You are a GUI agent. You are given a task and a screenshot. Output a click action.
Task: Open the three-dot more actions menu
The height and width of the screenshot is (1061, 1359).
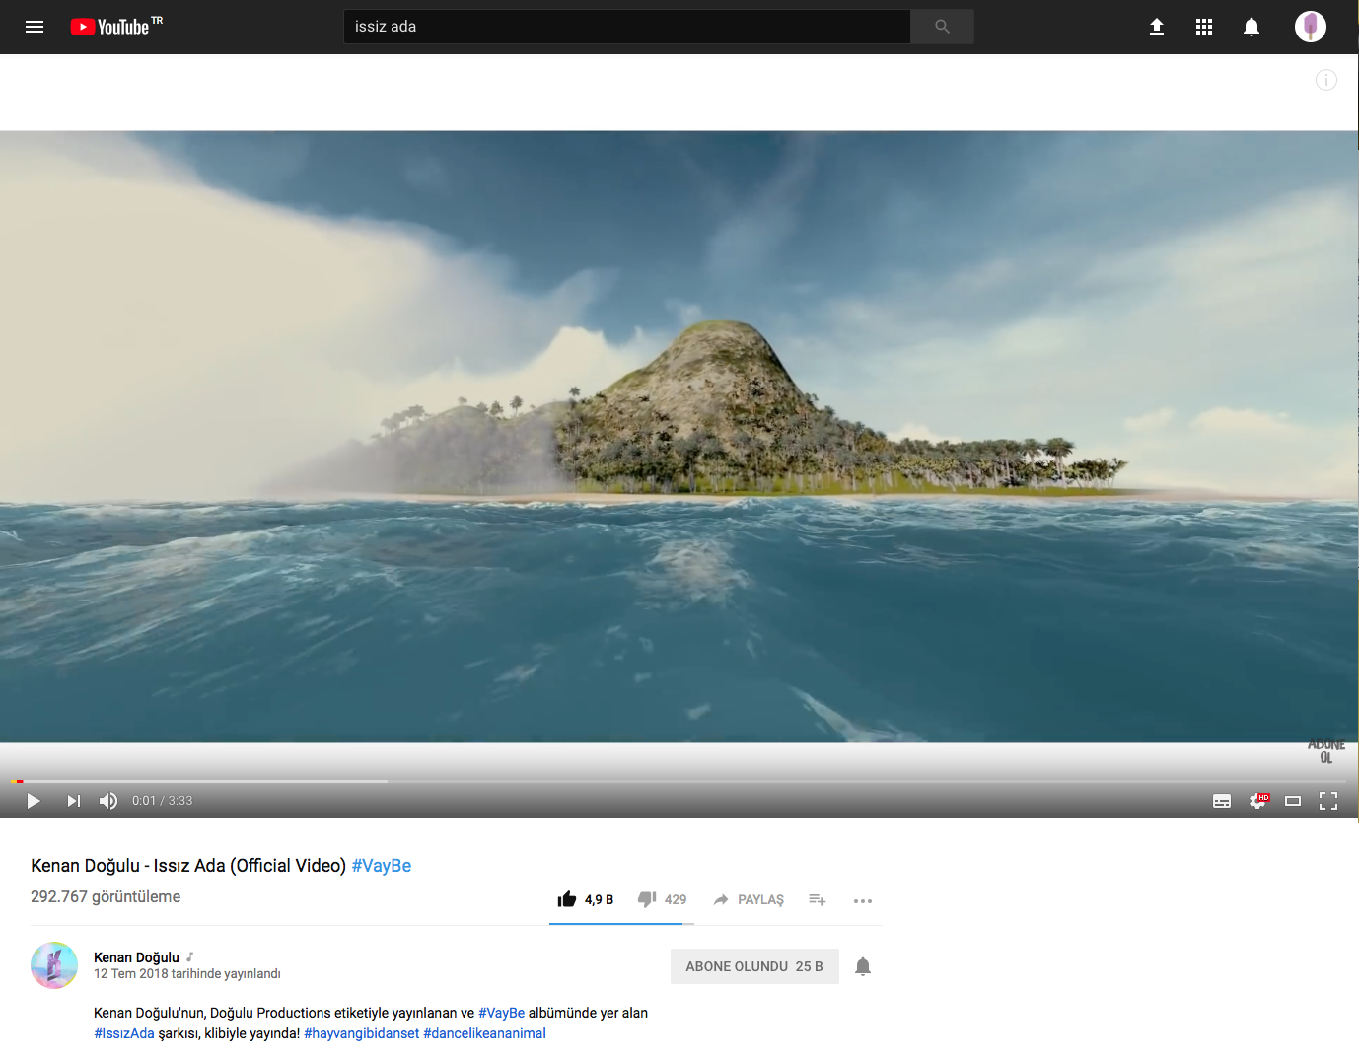coord(863,900)
